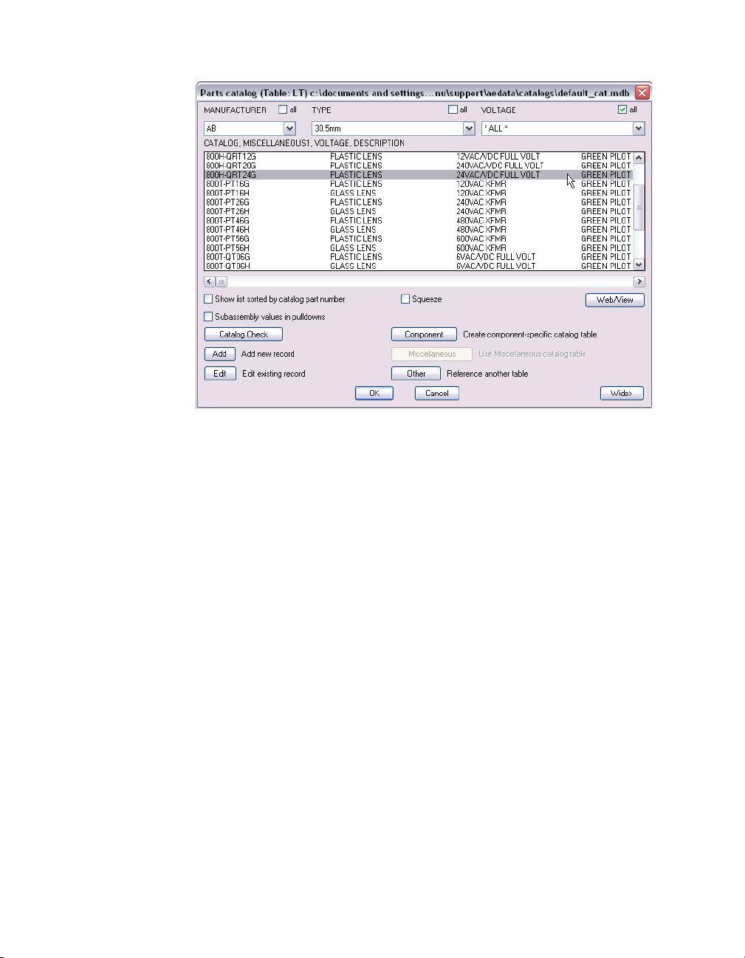Confirm with the OK button
The width and height of the screenshot is (745, 958).
374,393
